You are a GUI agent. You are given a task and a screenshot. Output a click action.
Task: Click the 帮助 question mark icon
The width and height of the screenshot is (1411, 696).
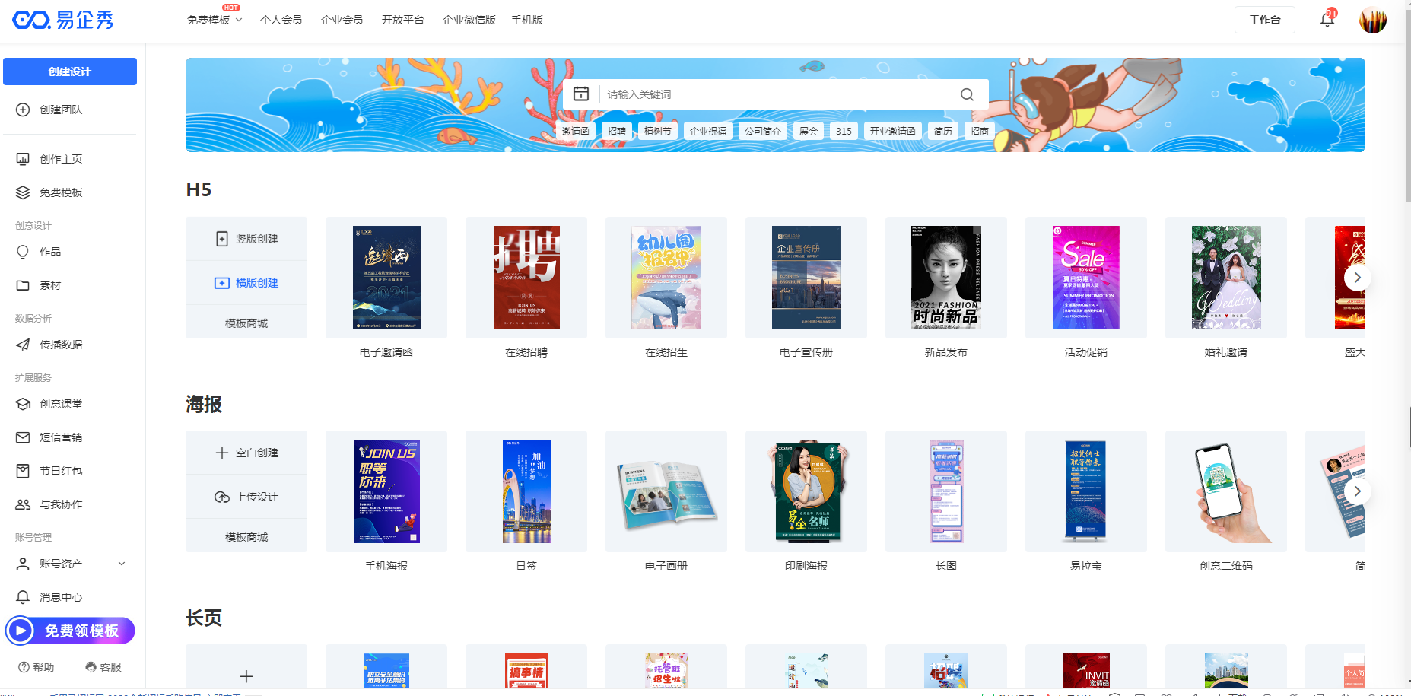click(x=24, y=667)
